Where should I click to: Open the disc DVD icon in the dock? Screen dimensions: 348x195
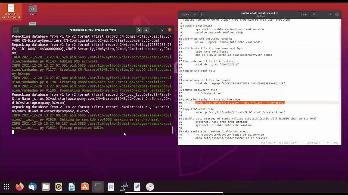point(150,187)
